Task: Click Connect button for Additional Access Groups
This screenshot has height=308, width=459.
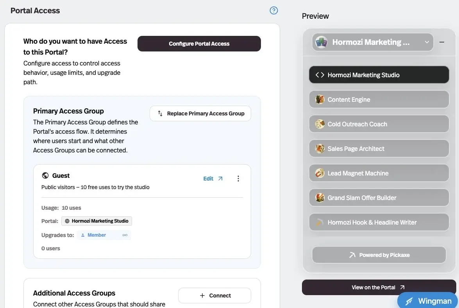Action: pos(214,296)
